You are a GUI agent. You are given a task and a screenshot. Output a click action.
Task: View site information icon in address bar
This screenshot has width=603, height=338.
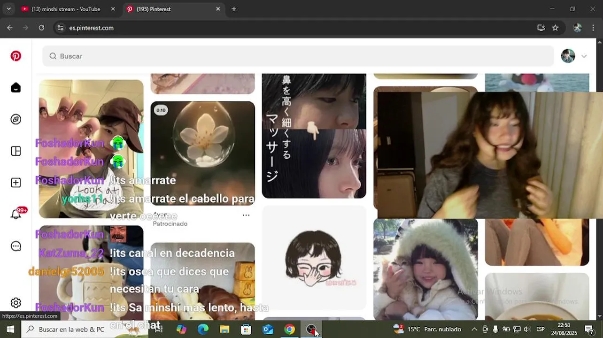coord(60,28)
